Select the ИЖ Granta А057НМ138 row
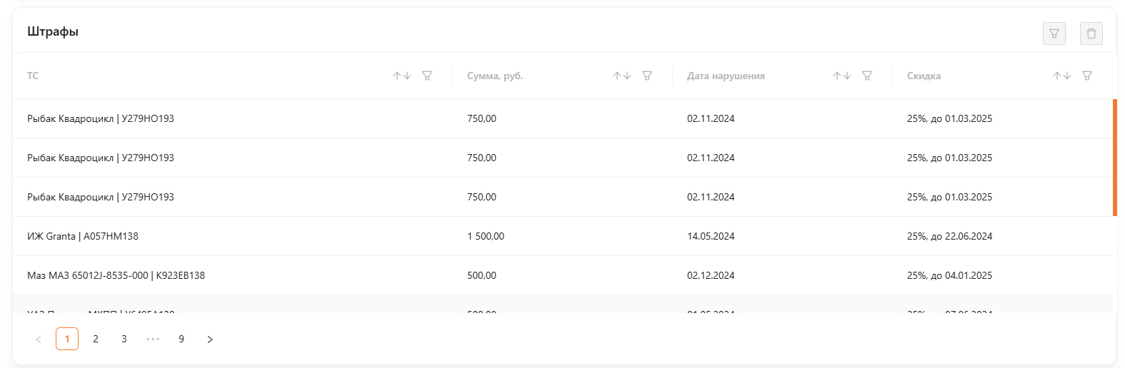Screen dimensions: 1125x368 563,236
